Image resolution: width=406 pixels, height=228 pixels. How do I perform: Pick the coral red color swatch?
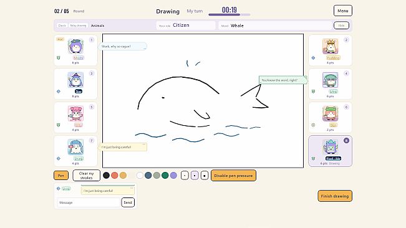(x=115, y=176)
